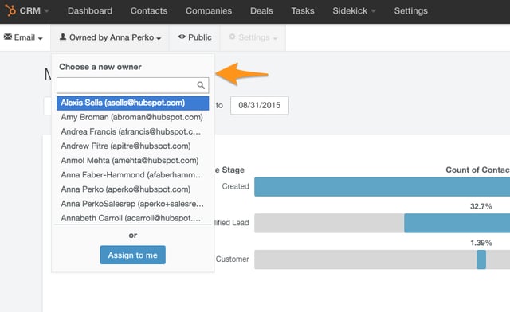The height and width of the screenshot is (312, 510).
Task: Toggle the Owned by Anna Perko dropdown
Action: pyautogui.click(x=110, y=37)
